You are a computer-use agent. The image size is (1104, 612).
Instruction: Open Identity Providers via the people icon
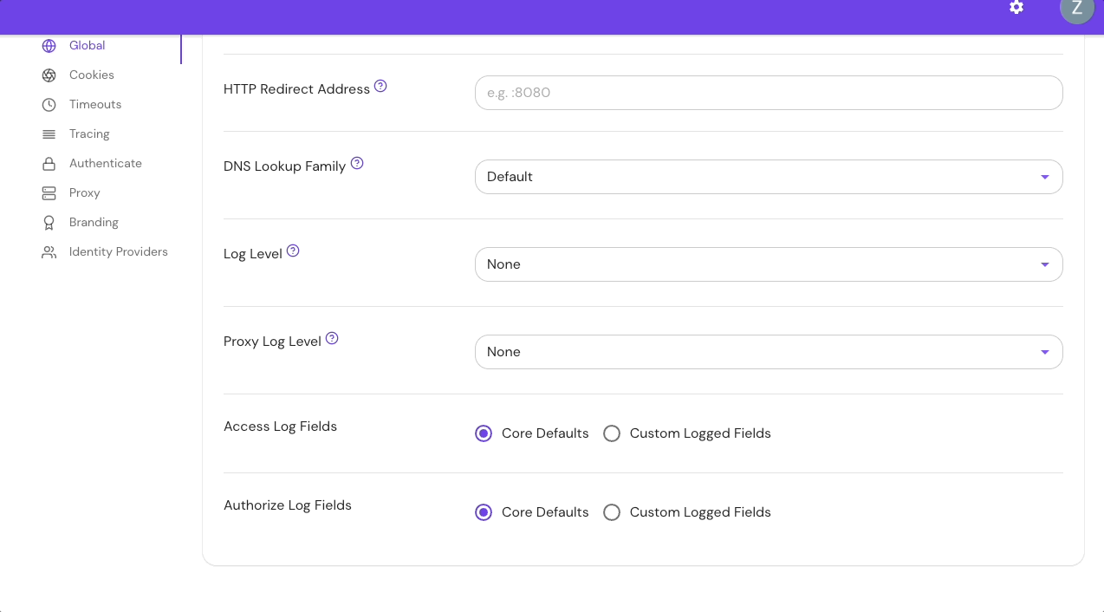[49, 251]
